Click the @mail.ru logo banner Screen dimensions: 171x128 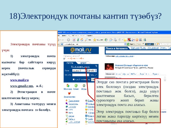(x=81, y=50)
